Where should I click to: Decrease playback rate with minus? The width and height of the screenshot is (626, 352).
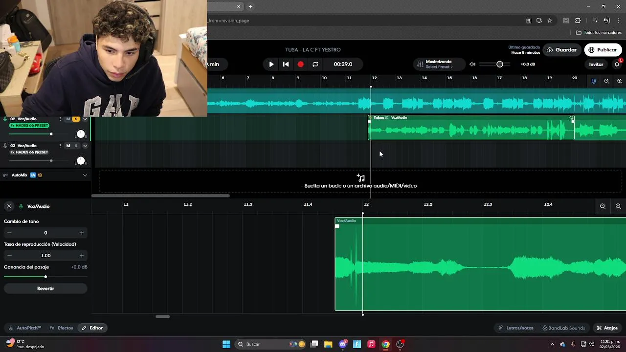pyautogui.click(x=9, y=255)
